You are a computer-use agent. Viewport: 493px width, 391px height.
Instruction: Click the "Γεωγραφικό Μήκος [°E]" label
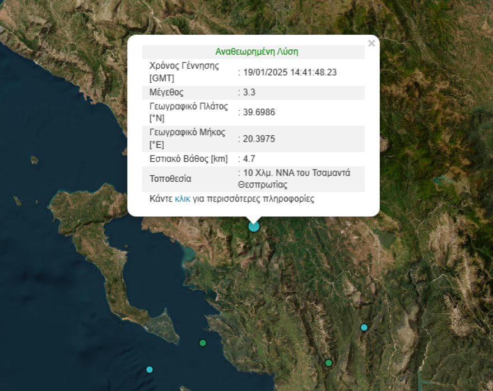click(x=187, y=139)
